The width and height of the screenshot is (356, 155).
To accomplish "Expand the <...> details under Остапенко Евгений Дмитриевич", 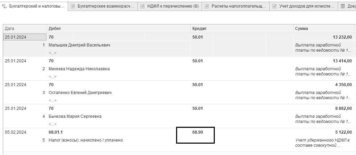I will click(52, 100).
